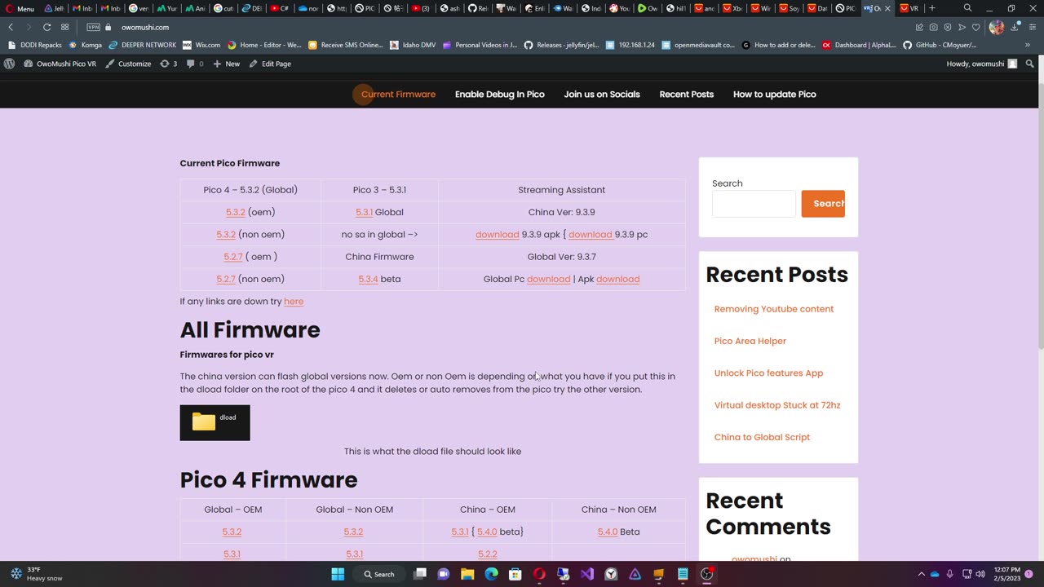1044x587 pixels.
Task: Open China to Global Script post
Action: click(x=762, y=437)
